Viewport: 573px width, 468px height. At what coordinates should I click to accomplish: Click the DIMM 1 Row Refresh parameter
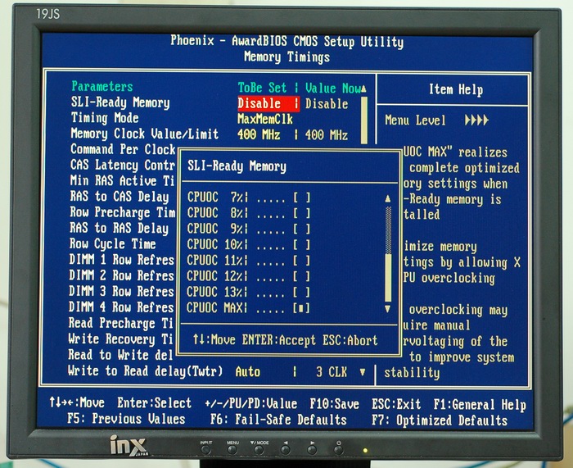point(122,260)
